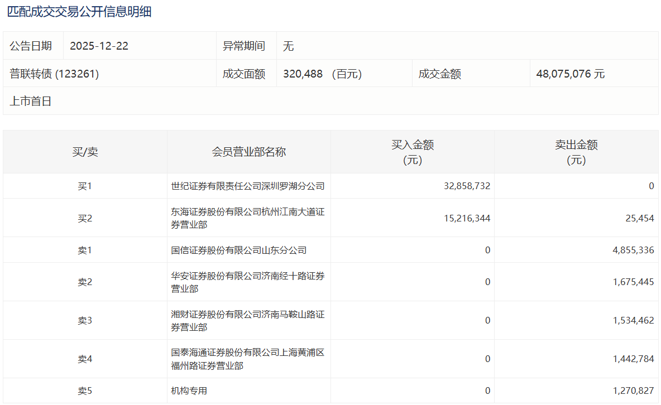This screenshot has width=661, height=405.
Task: Click the 机构专用 seat name
Action: (x=189, y=391)
